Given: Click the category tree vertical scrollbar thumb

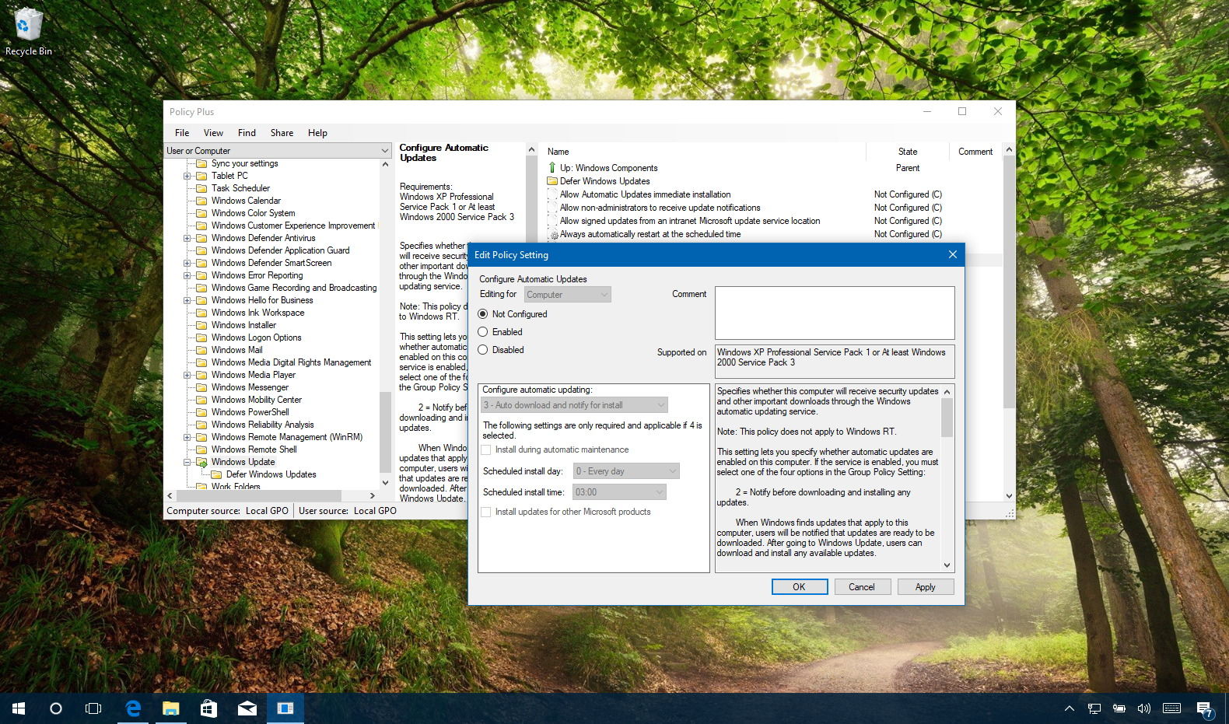Looking at the screenshot, I should [x=385, y=431].
